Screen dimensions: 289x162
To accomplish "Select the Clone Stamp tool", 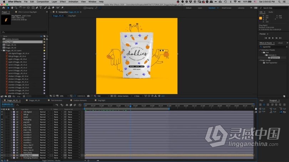I will tap(49, 8).
